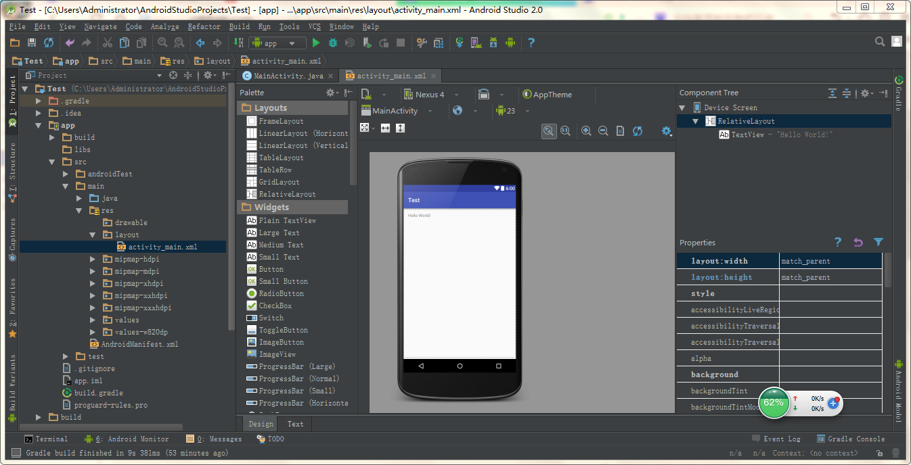Open the Help question mark in toolbar
The width and height of the screenshot is (911, 465).
click(531, 43)
